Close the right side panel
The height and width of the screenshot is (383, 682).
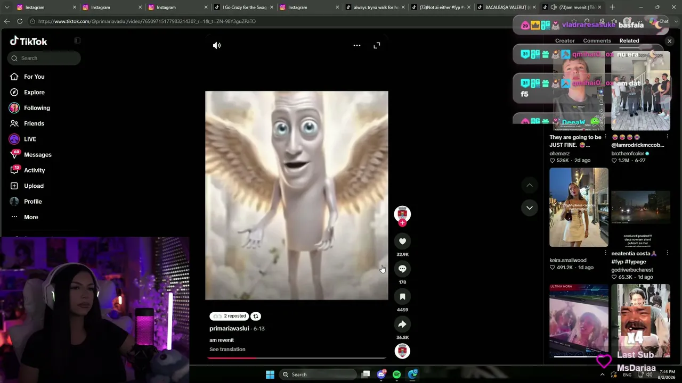click(x=670, y=41)
